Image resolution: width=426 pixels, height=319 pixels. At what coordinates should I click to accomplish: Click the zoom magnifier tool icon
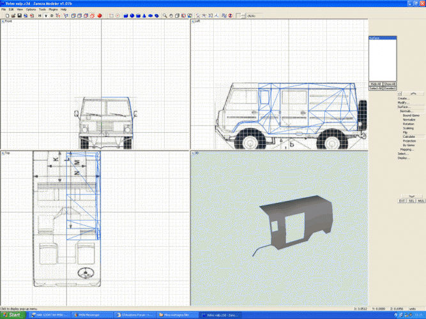165,15
